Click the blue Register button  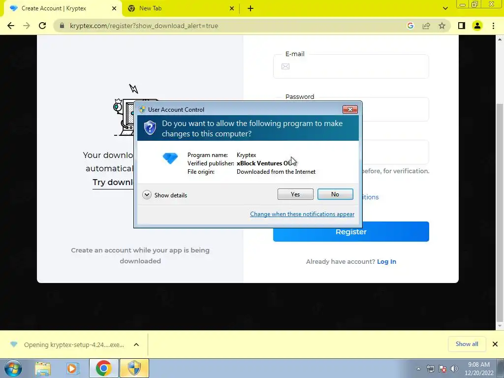(351, 232)
